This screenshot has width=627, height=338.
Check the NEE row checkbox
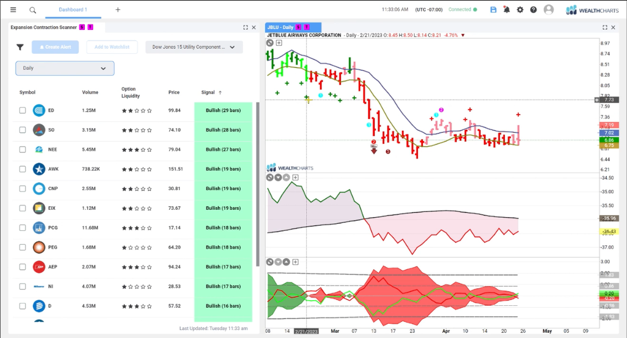pos(22,150)
